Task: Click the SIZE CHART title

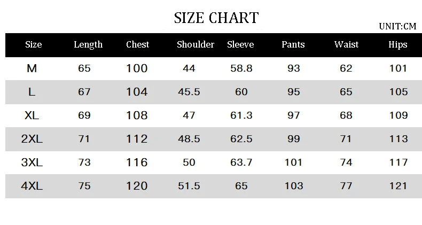Action: click(x=216, y=18)
